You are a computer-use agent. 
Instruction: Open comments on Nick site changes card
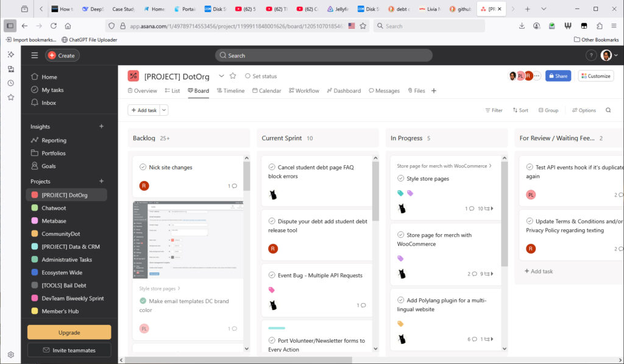232,185
